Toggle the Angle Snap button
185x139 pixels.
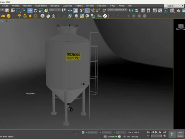click(x=87, y=10)
